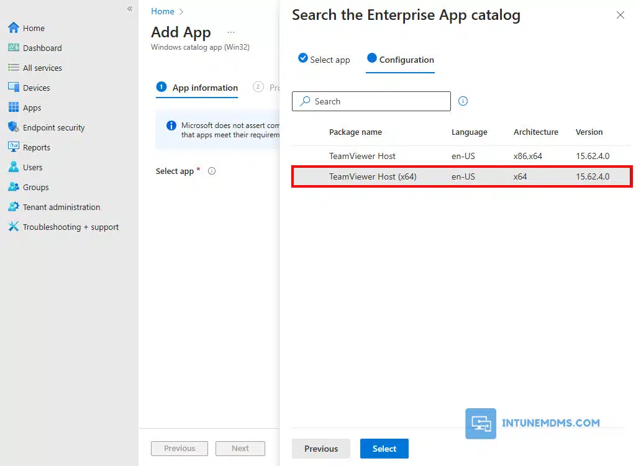Click the Search input field in catalog
Viewport: 636px width, 466px height.
[x=371, y=101]
